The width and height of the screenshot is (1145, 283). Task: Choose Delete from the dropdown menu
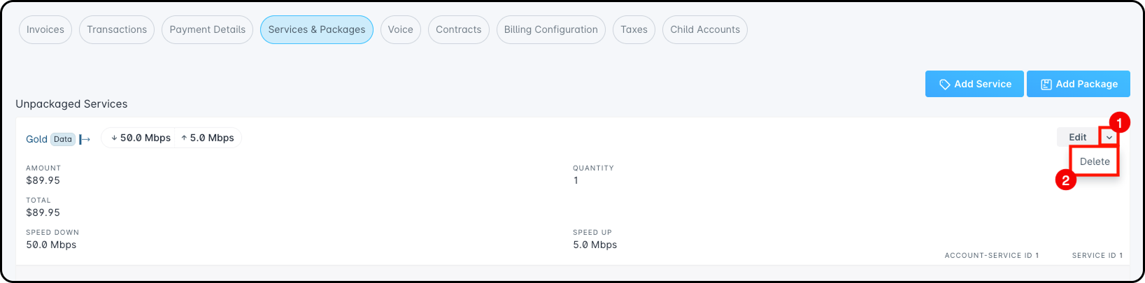point(1095,161)
